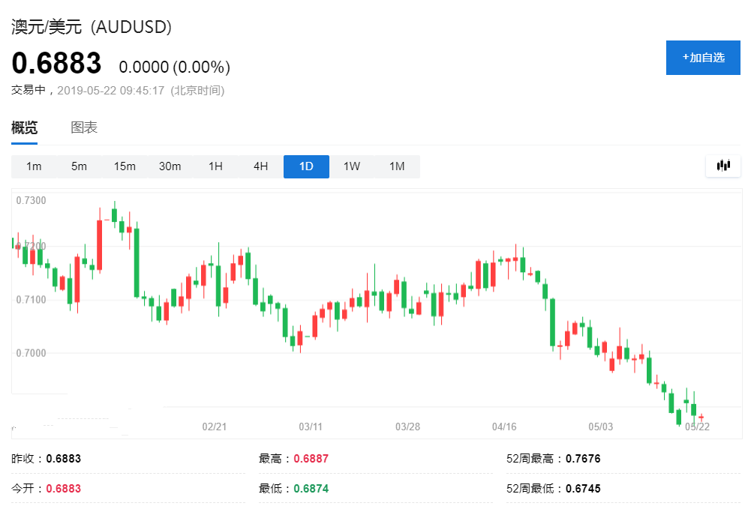Click the candlestick chart type icon
748x515 pixels.
[x=723, y=166]
